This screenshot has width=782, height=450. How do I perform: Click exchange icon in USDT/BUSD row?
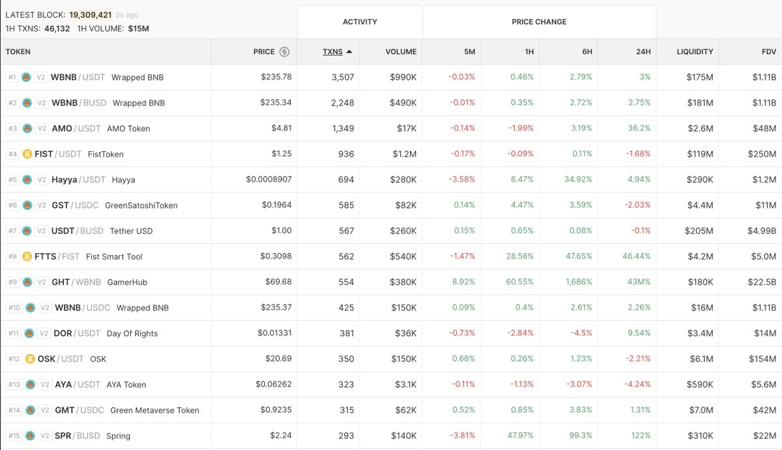[x=27, y=231]
